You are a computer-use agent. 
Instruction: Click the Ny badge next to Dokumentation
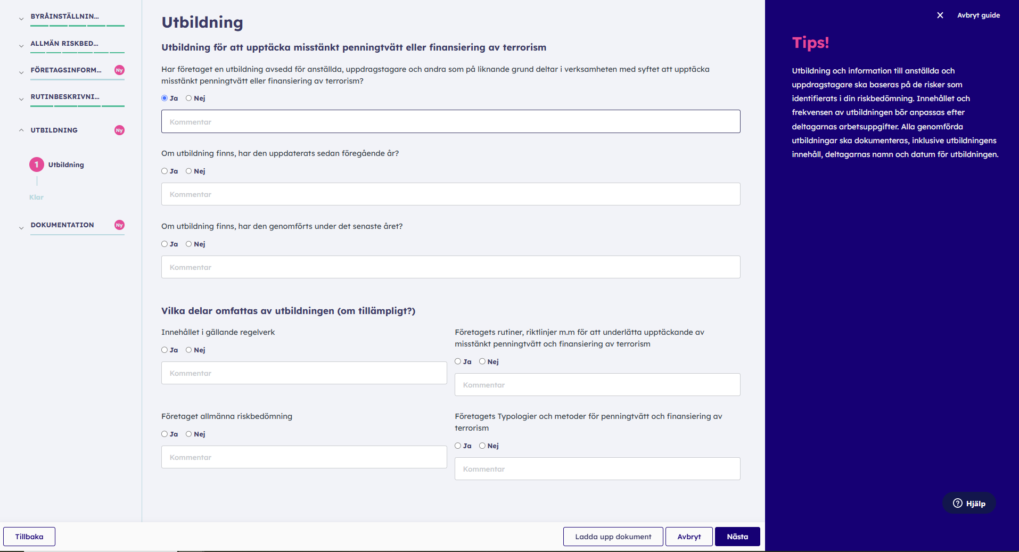(119, 225)
